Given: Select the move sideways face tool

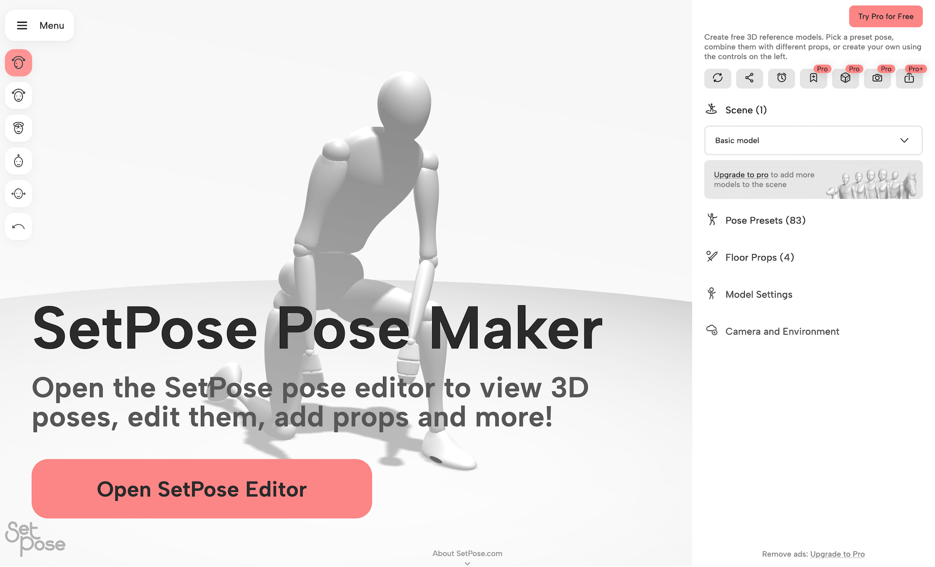Looking at the screenshot, I should pyautogui.click(x=19, y=194).
